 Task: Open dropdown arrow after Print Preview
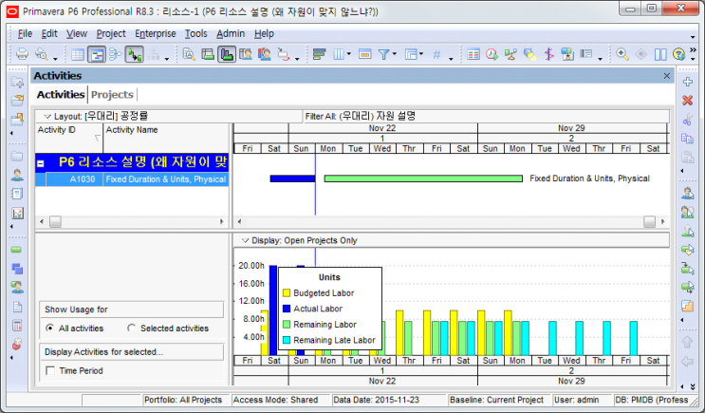tap(55, 59)
